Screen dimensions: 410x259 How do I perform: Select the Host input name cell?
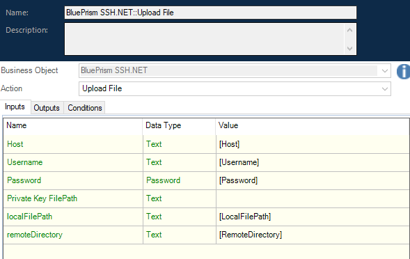73,144
